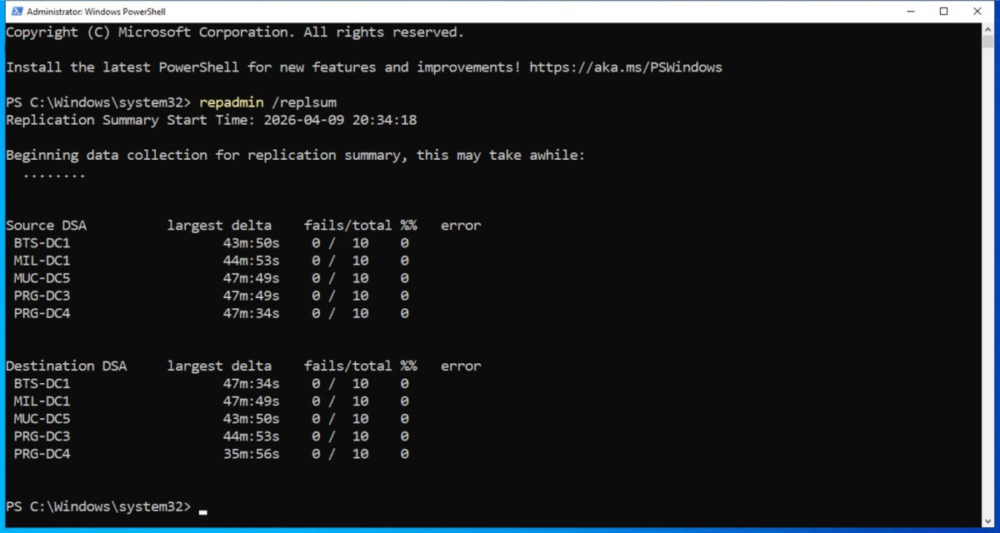Click the Destination DSA column header

[x=66, y=366]
